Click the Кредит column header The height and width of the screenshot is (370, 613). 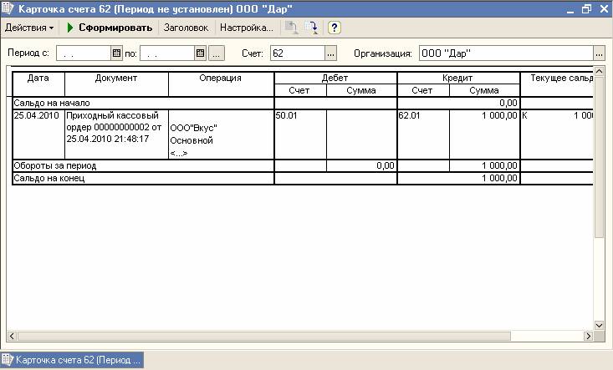pos(458,78)
